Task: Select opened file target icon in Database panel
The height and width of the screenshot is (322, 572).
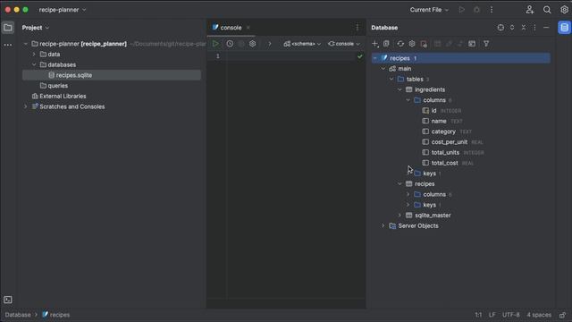Action: pyautogui.click(x=500, y=28)
